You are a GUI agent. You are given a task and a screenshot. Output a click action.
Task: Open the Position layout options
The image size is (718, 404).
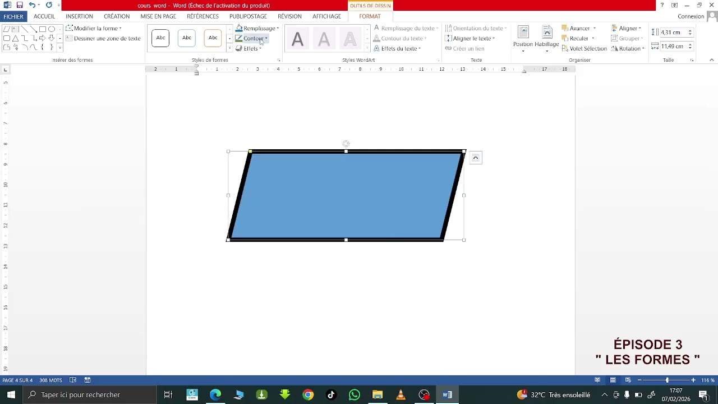(523, 39)
